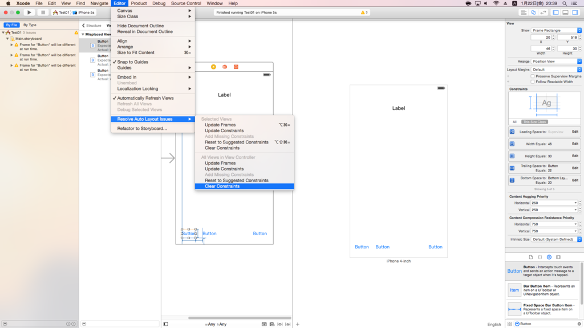
Task: Click the warning count indicator in activity bar
Action: click(x=364, y=13)
